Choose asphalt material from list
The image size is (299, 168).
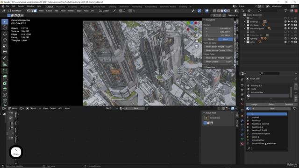coord(267,117)
